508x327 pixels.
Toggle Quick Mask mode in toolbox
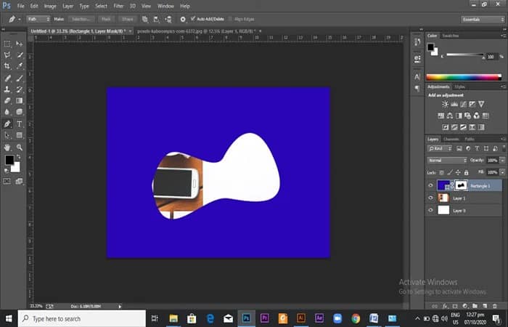point(7,181)
